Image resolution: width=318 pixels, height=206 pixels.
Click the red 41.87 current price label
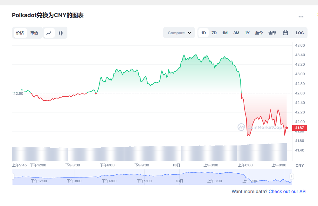point(299,128)
